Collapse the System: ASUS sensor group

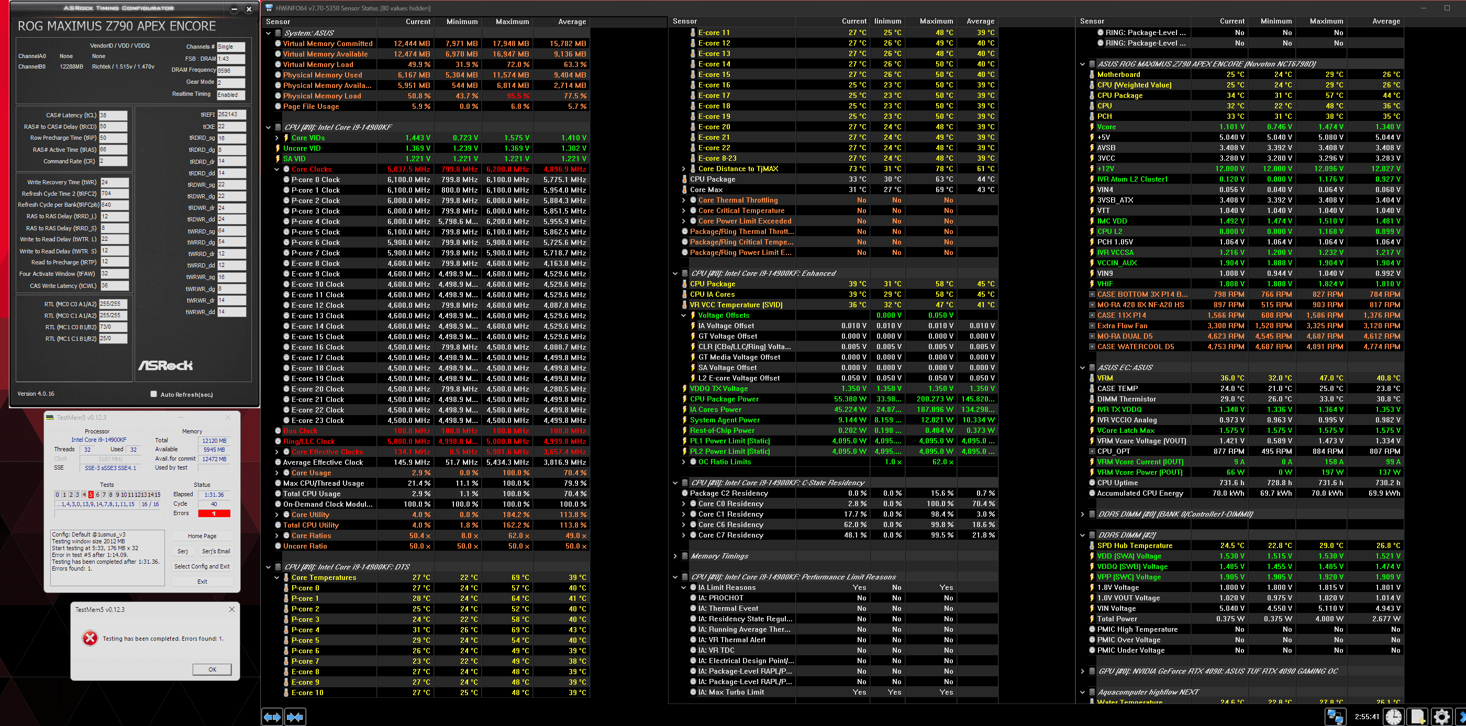[269, 33]
